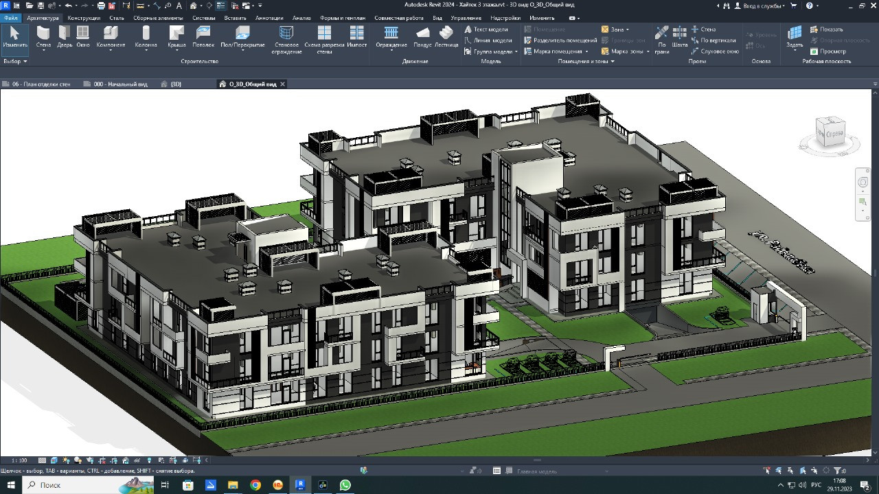This screenshot has height=494, width=879.
Task: Close the O_3D_Общий вид view tab
Action: pos(282,84)
